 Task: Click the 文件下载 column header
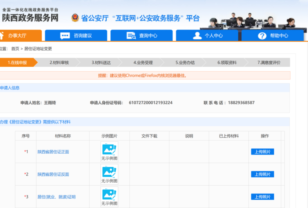click(149, 136)
